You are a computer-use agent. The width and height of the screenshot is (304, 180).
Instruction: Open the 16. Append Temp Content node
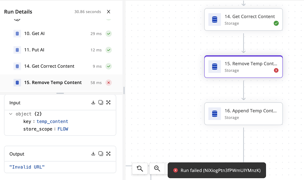tap(243, 114)
